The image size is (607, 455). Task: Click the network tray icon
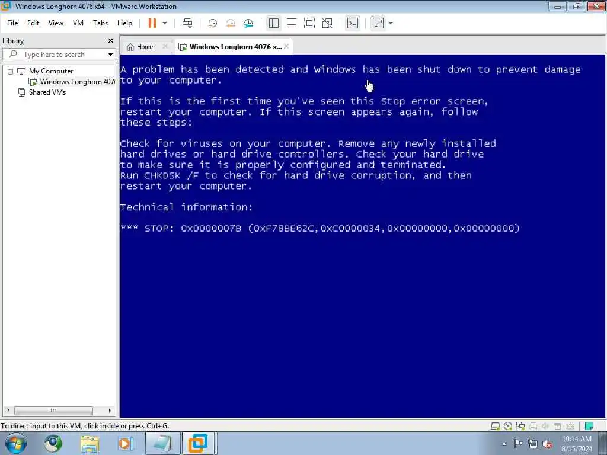coord(533,444)
